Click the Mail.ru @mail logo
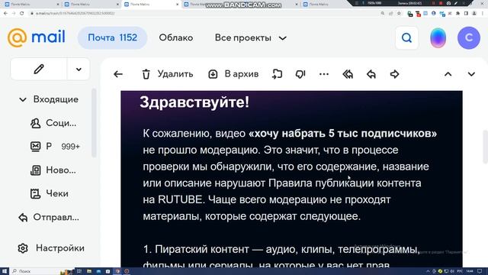488x275 pixels. (x=36, y=37)
